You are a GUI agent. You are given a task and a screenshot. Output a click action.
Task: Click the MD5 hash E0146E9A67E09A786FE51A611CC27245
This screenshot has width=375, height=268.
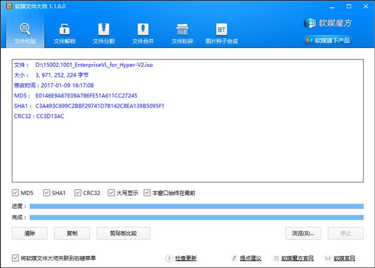click(x=86, y=96)
